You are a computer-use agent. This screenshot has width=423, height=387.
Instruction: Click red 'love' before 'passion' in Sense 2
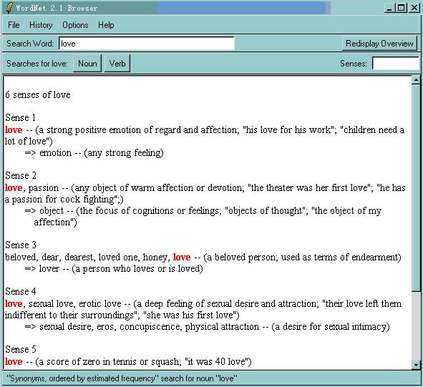[14, 187]
